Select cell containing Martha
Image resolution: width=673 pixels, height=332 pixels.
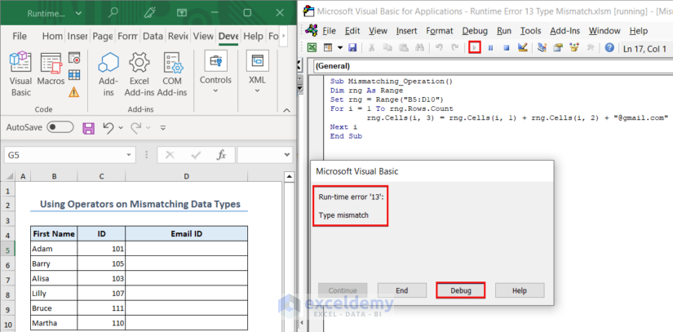pos(54,322)
